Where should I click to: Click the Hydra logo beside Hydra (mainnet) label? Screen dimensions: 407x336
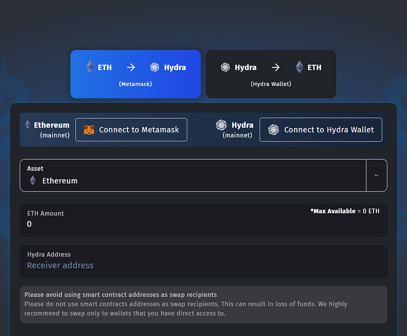[x=221, y=125]
